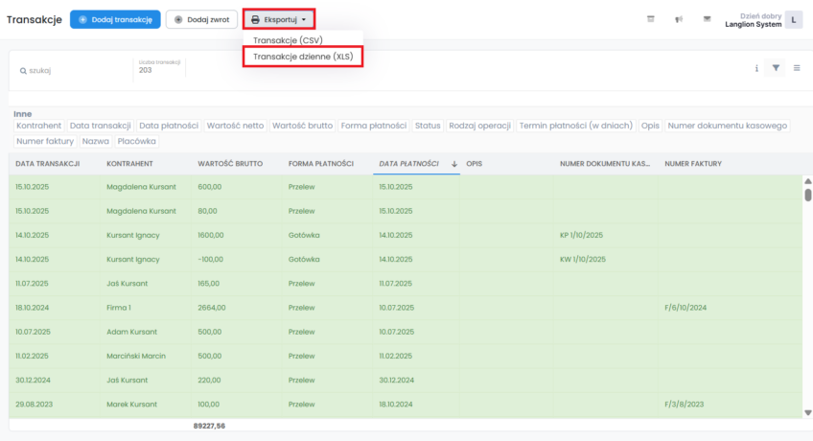Click the info icon above the table

pos(756,69)
